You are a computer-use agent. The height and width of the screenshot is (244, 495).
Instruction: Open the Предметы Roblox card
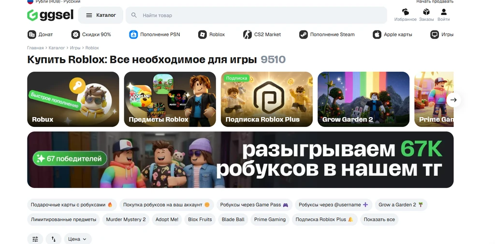pyautogui.click(x=170, y=99)
